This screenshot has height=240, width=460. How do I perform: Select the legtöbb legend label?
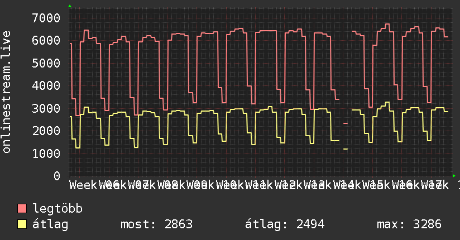click(57, 209)
